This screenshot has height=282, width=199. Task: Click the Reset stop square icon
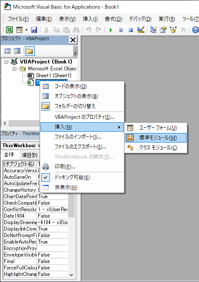coord(131,30)
